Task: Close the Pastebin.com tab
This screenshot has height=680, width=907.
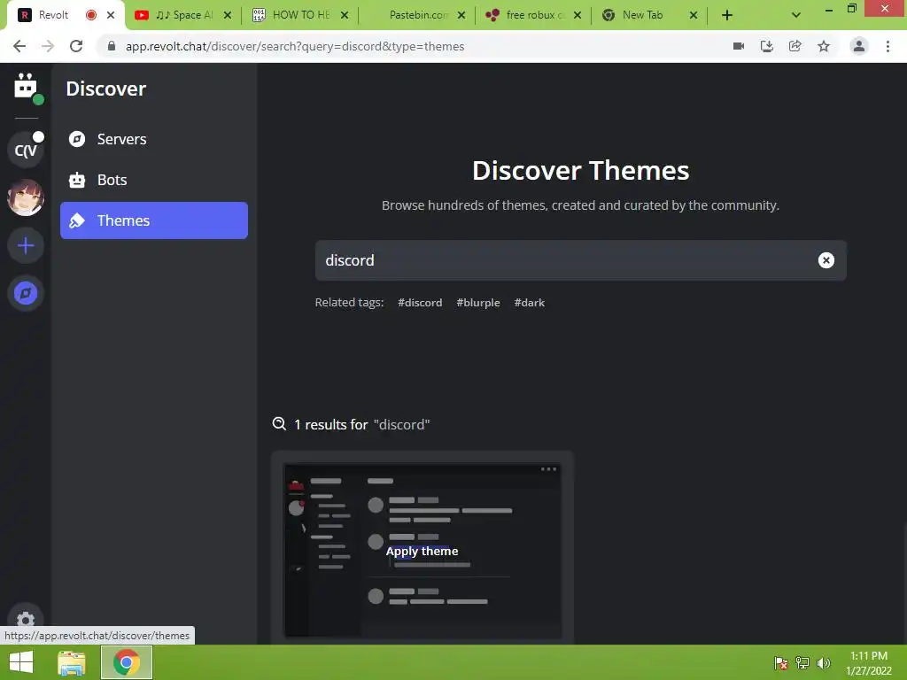Action: pos(461,15)
